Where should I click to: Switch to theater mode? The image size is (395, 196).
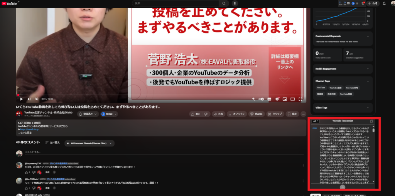click(292, 99)
